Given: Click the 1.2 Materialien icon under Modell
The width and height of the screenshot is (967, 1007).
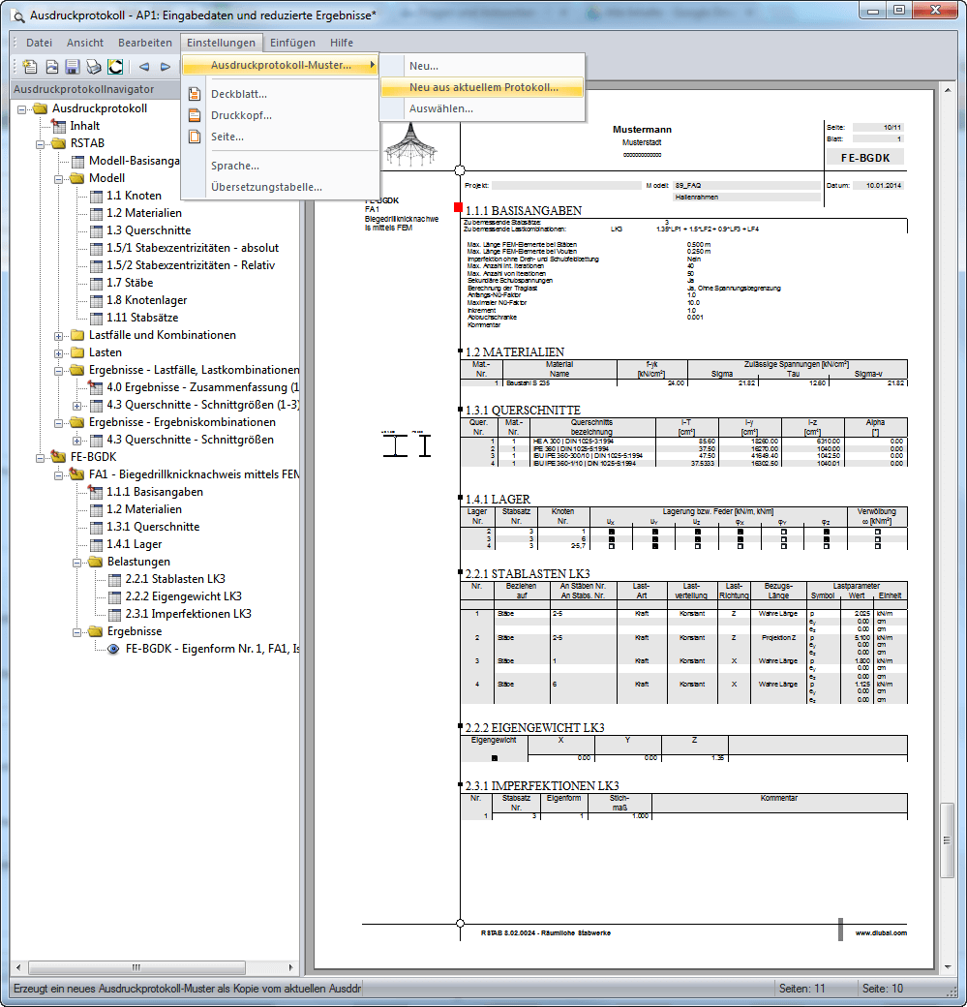Looking at the screenshot, I should pyautogui.click(x=97, y=213).
